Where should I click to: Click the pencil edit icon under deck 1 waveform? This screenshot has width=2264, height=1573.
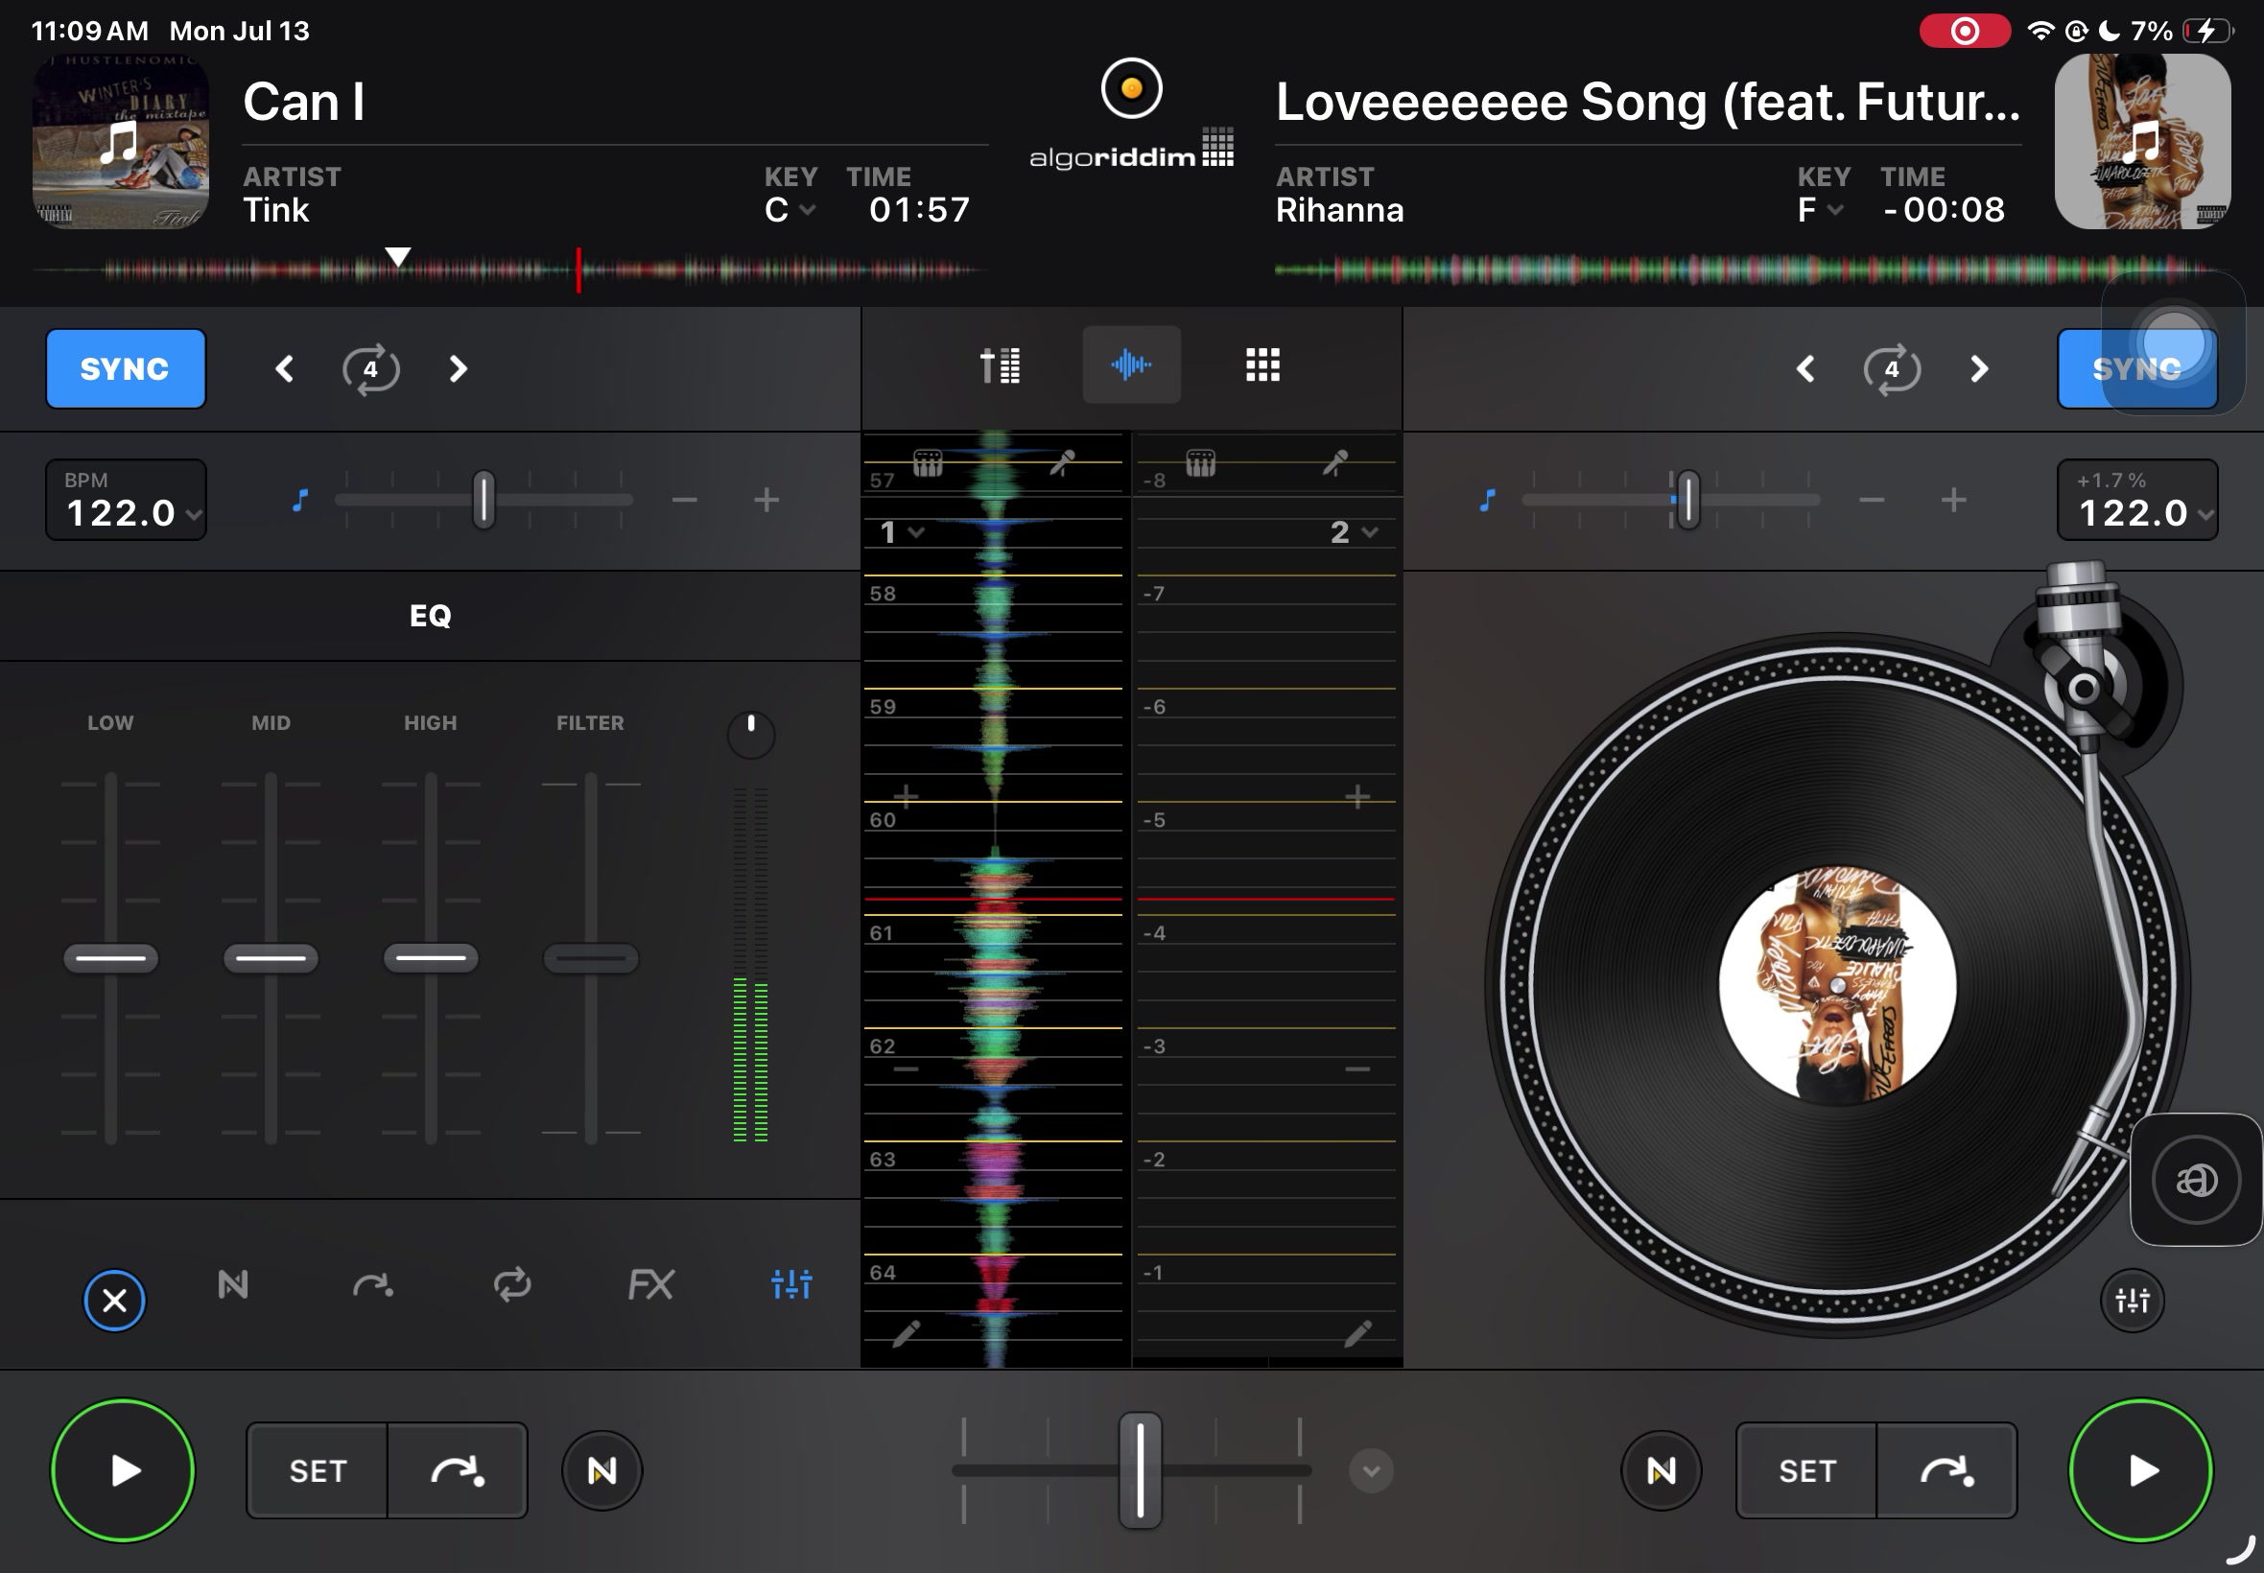(906, 1333)
